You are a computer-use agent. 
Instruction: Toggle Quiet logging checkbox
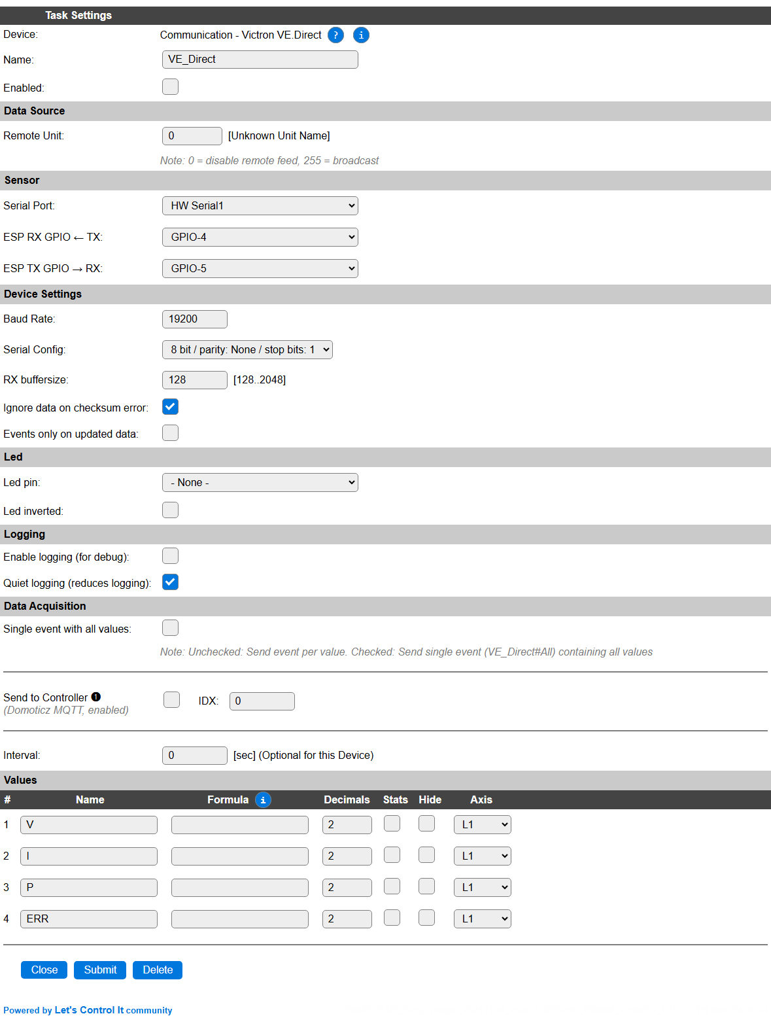170,582
